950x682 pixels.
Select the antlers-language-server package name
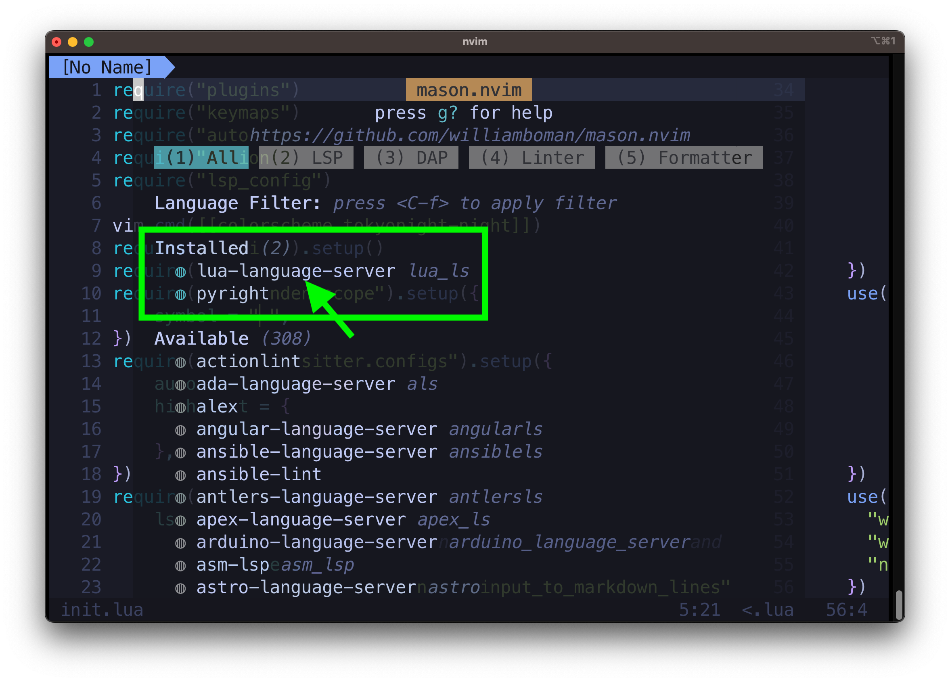[317, 497]
